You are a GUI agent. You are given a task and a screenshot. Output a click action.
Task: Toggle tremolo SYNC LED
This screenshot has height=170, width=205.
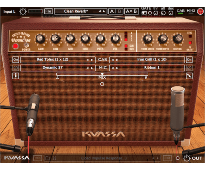coord(190,36)
